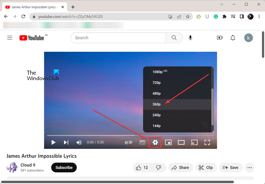The width and height of the screenshot is (265, 184).
Task: Click the horizontal scrollbar at bottom
Action: (x=117, y=182)
